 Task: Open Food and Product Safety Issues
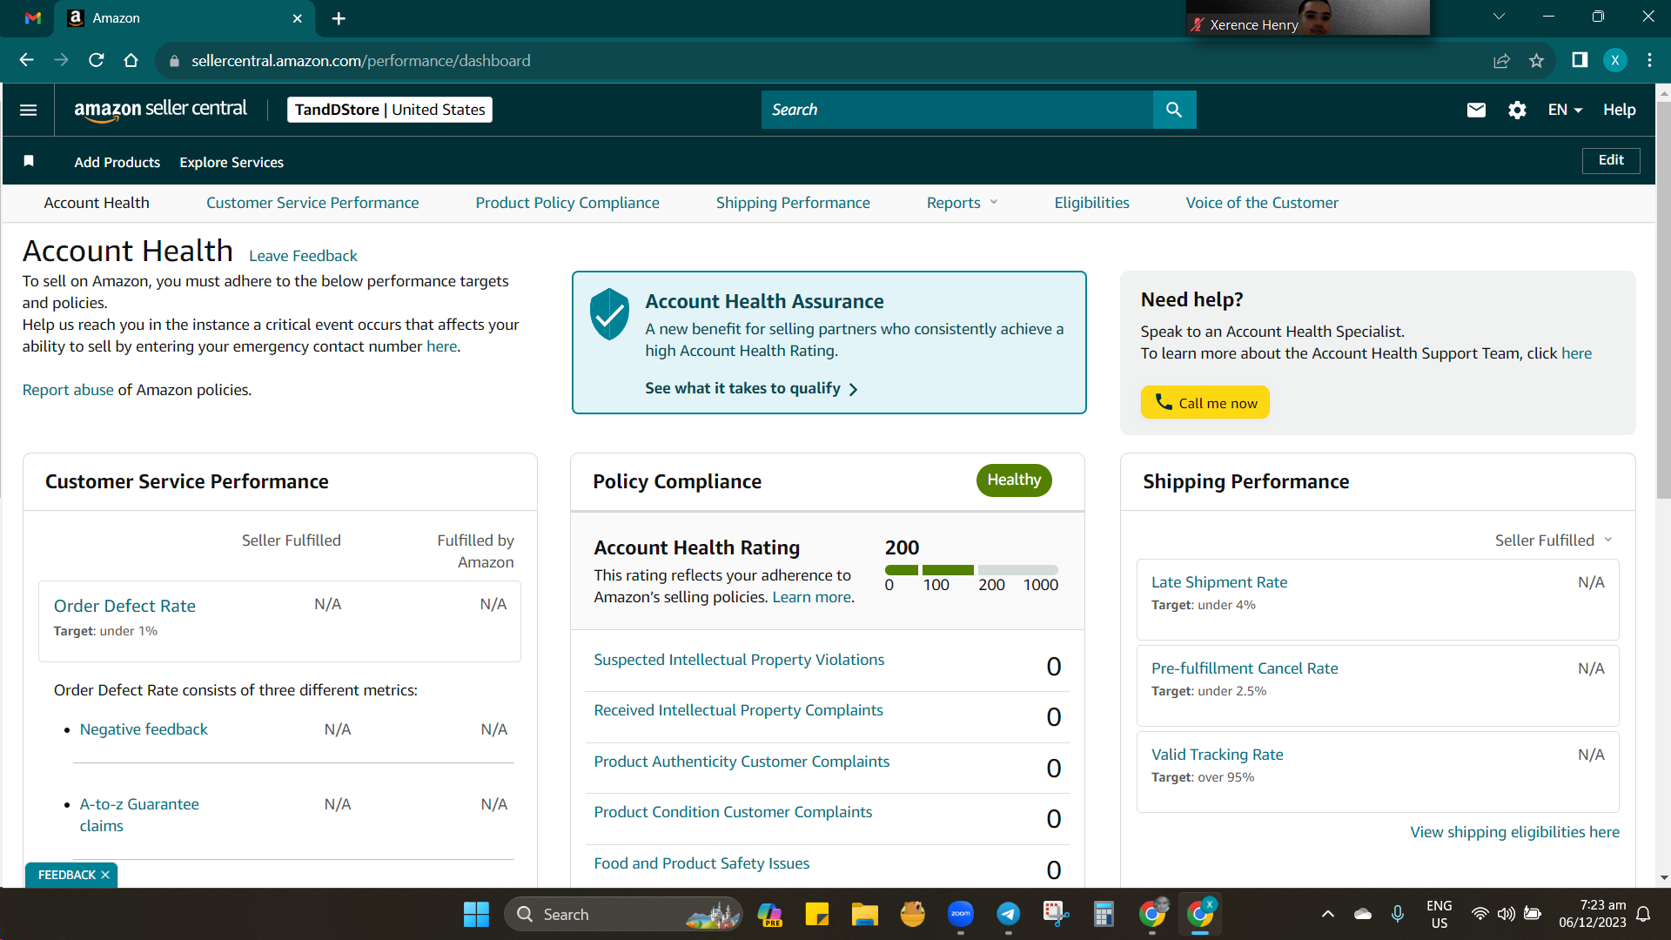tap(701, 863)
